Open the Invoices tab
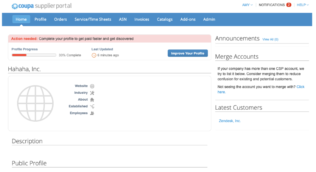The width and height of the screenshot is (316, 172). (x=142, y=19)
